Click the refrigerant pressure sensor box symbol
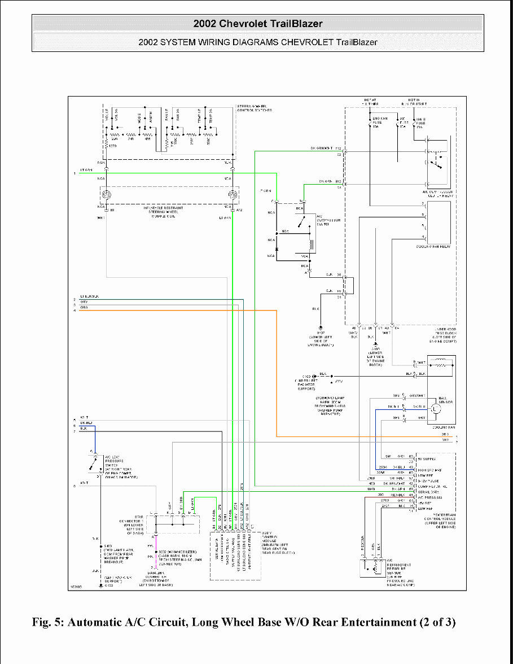This screenshot has width=513, height=664. (x=372, y=568)
